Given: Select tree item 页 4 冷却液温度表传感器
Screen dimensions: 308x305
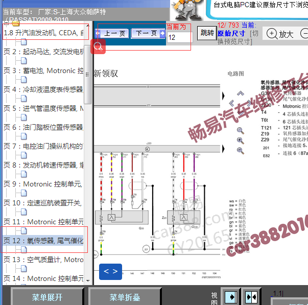Looking at the screenshot, I should [43, 89].
